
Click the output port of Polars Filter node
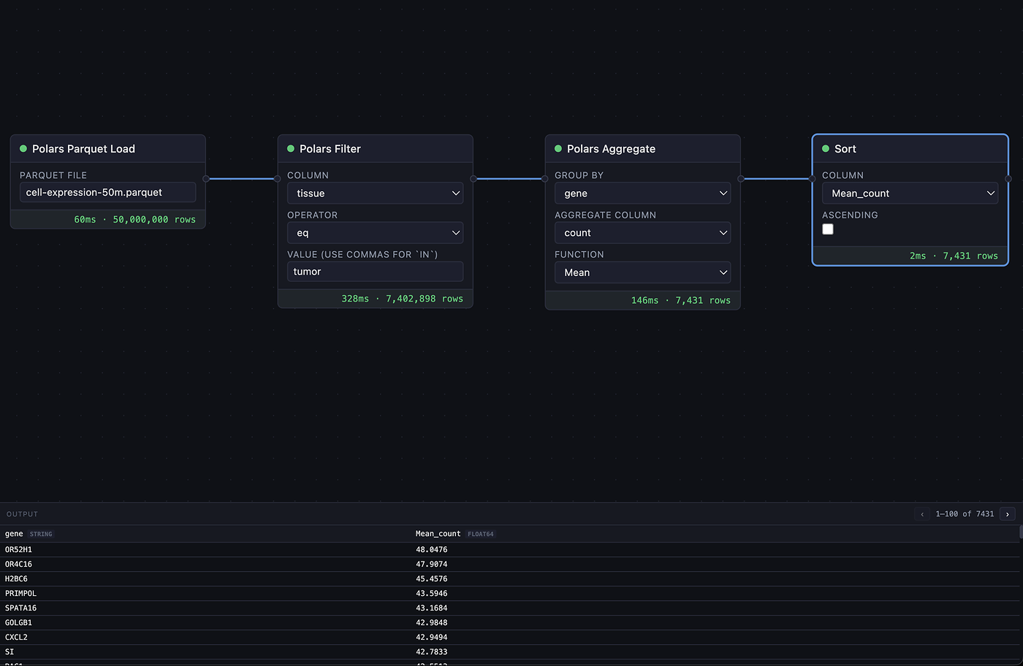(x=474, y=178)
